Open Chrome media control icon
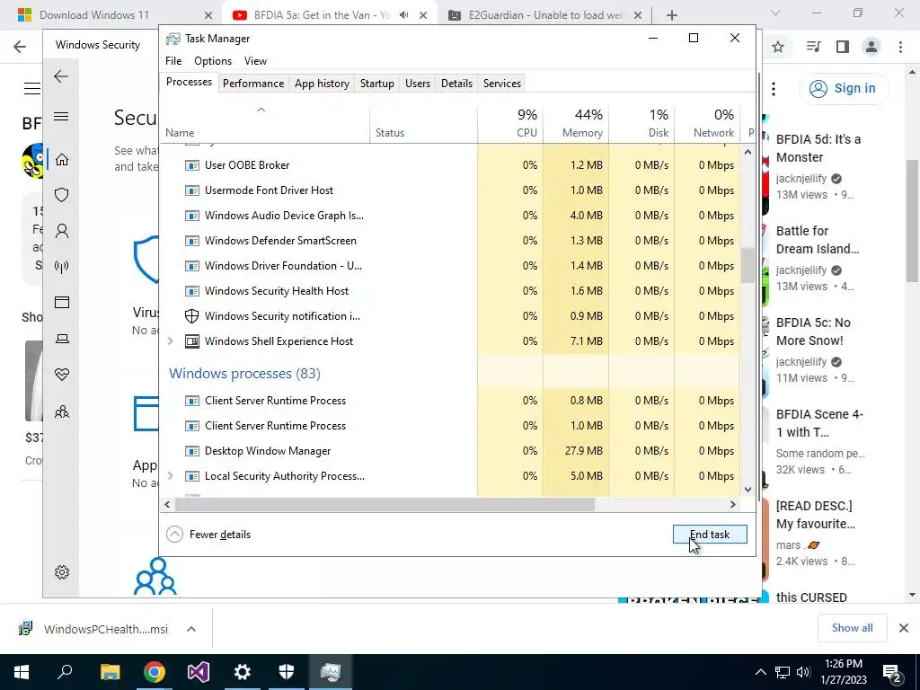Viewport: 920px width, 690px height. pyautogui.click(x=813, y=47)
